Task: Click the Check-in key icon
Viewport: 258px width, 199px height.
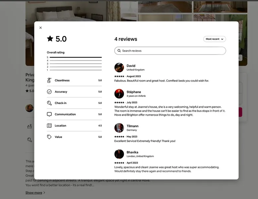Action: click(49, 103)
